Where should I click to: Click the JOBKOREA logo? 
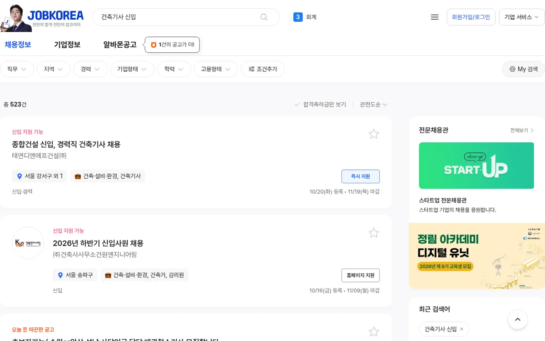pyautogui.click(x=55, y=17)
